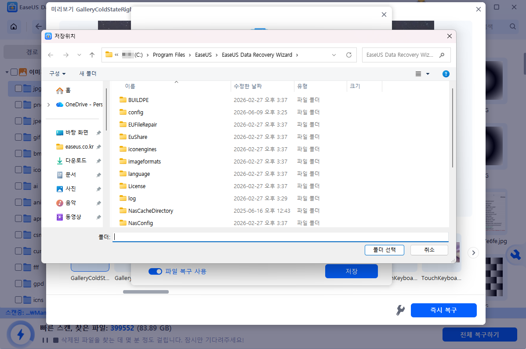Select the config folder
This screenshot has width=526, height=349.
click(131, 113)
